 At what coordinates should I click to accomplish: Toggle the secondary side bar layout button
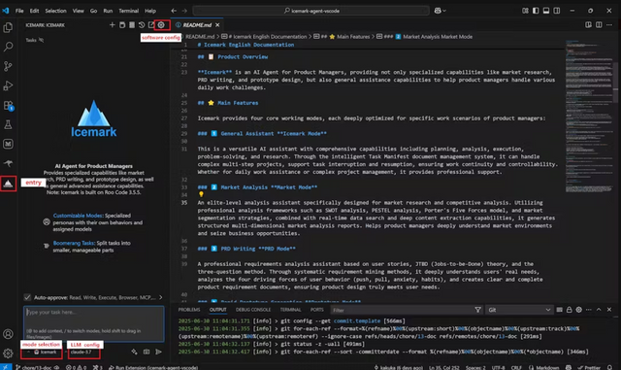(557, 11)
